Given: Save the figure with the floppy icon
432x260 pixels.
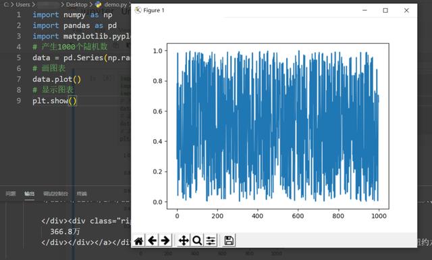Looking at the screenshot, I should coord(229,240).
